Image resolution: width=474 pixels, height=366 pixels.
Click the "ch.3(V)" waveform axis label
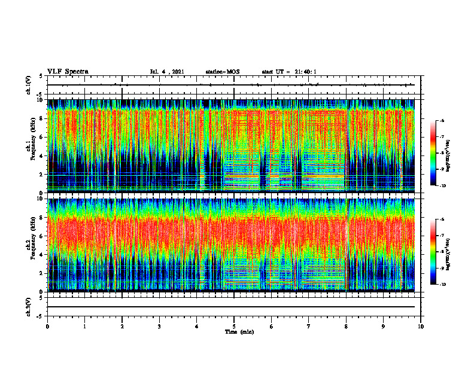click(28, 307)
